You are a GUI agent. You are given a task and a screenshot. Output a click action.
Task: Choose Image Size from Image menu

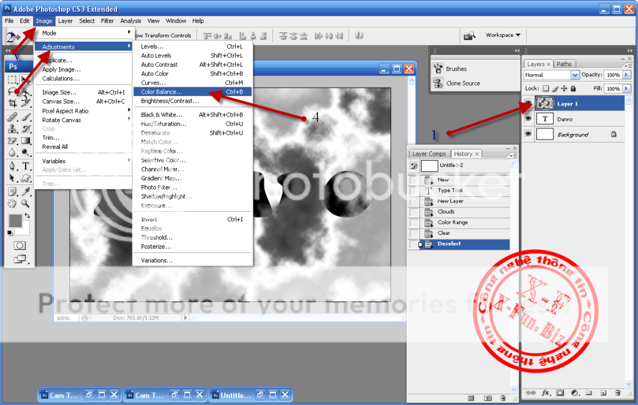83,92
